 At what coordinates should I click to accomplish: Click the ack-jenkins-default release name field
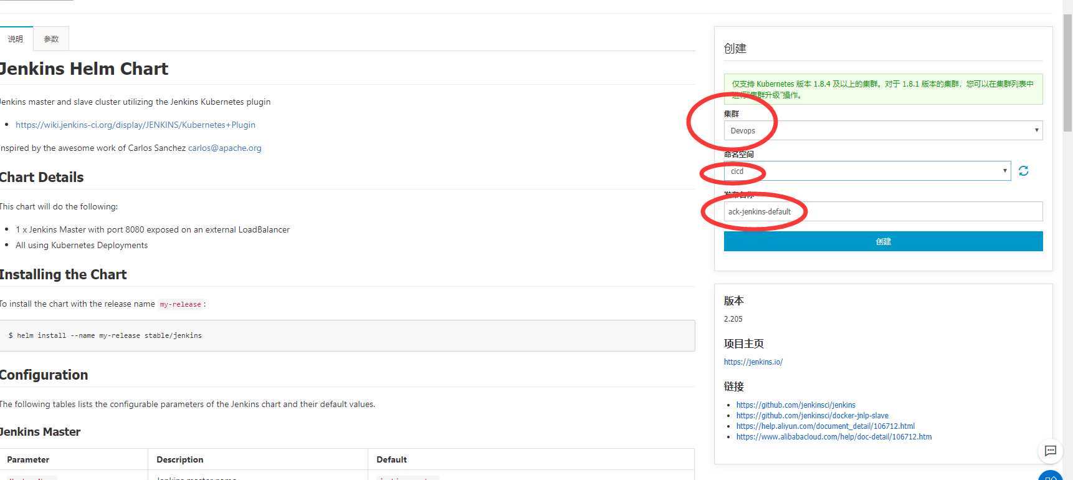click(x=883, y=211)
